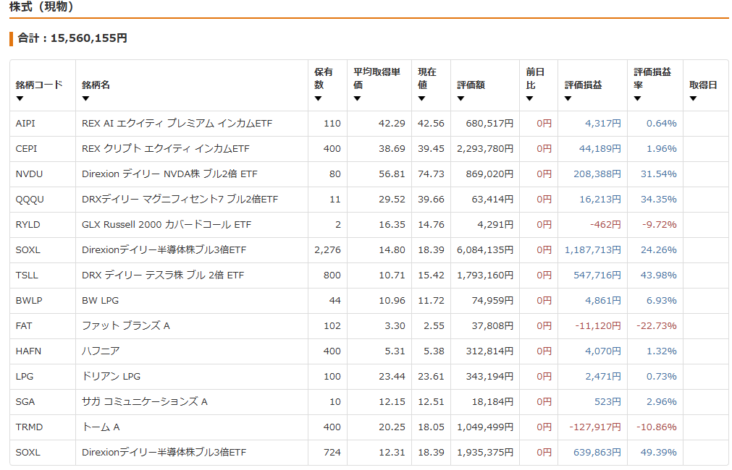This screenshot has width=732, height=470.
Task: Sort by 取得日 column arrow
Action: click(693, 98)
